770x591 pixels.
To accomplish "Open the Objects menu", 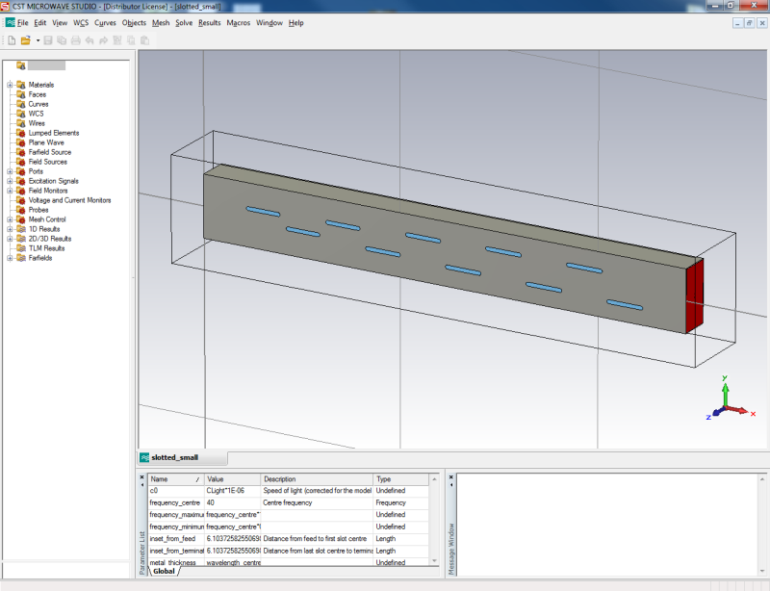I will [x=134, y=22].
